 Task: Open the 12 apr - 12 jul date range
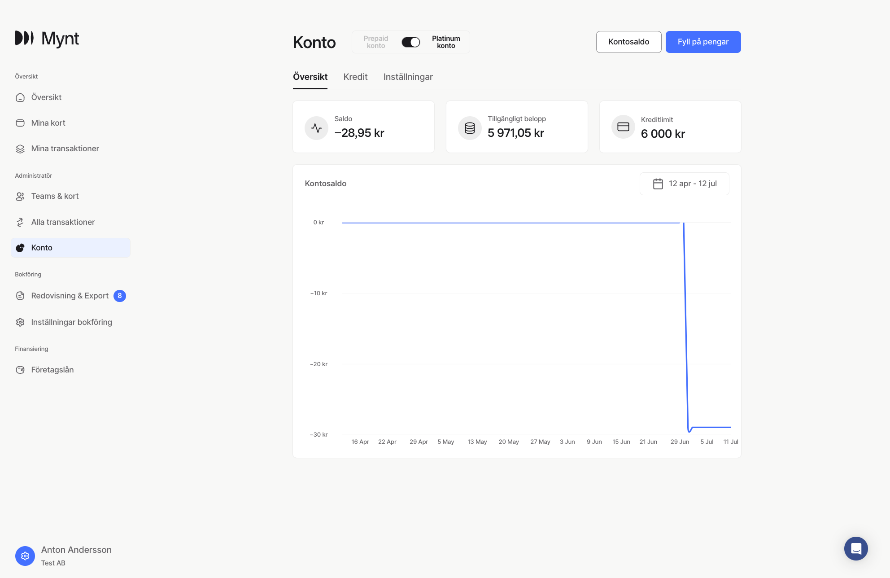[692, 184]
